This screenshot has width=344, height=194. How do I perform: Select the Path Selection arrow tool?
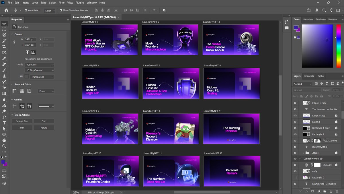point(4,129)
